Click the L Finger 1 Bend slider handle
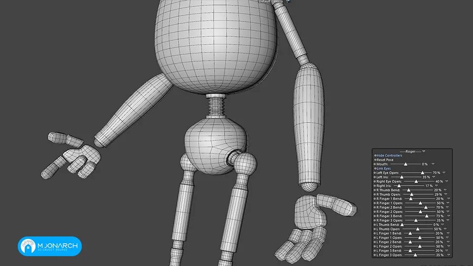473x266 pixels. 410,233
